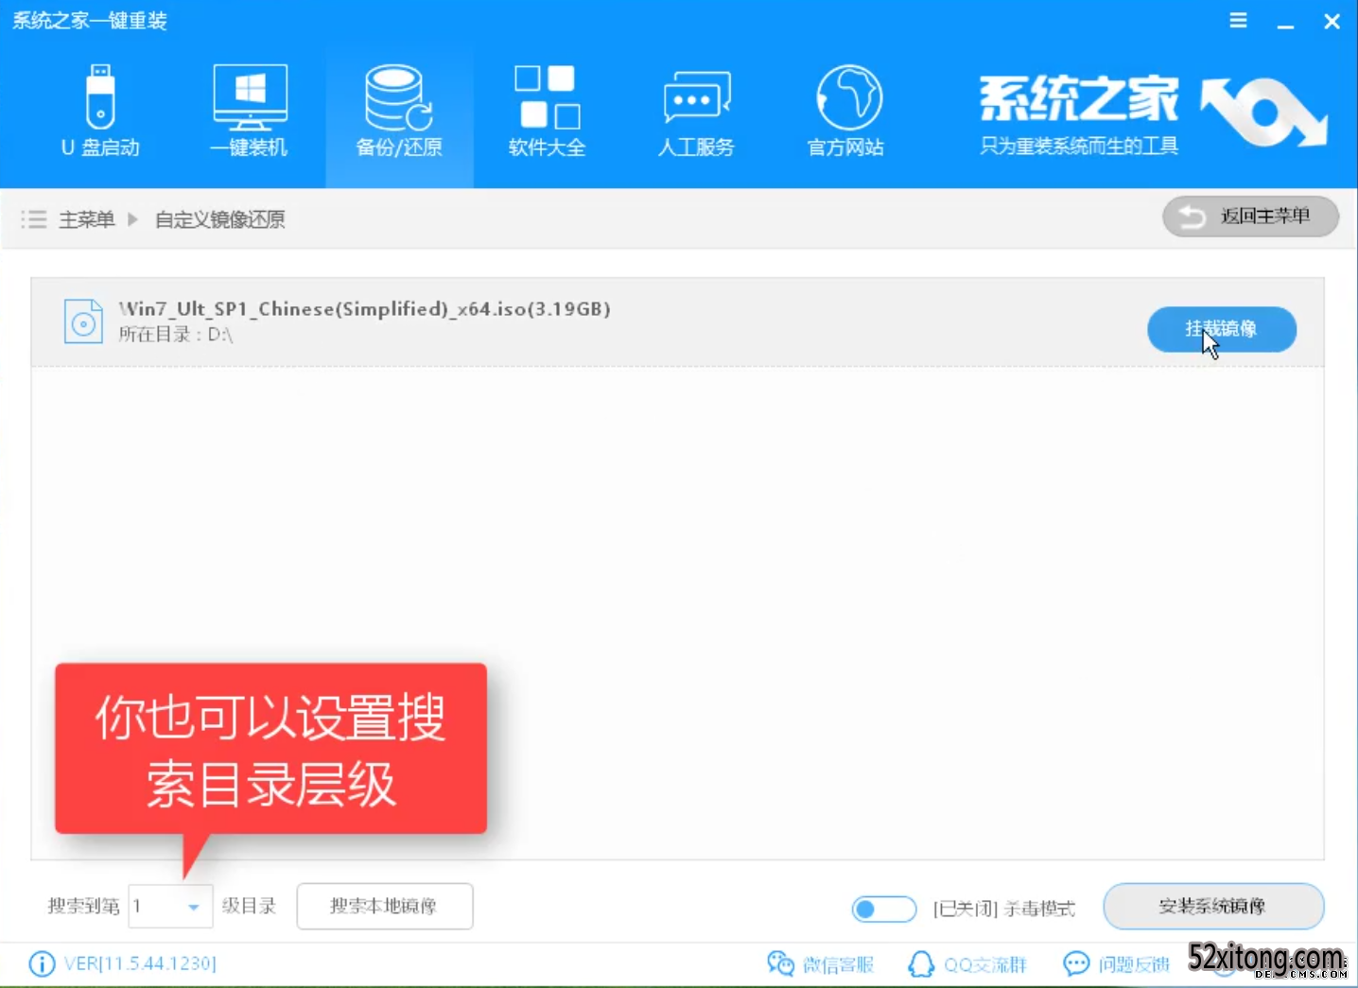The height and width of the screenshot is (988, 1358).
Task: Click the 搜索到第 label
Action: [84, 906]
